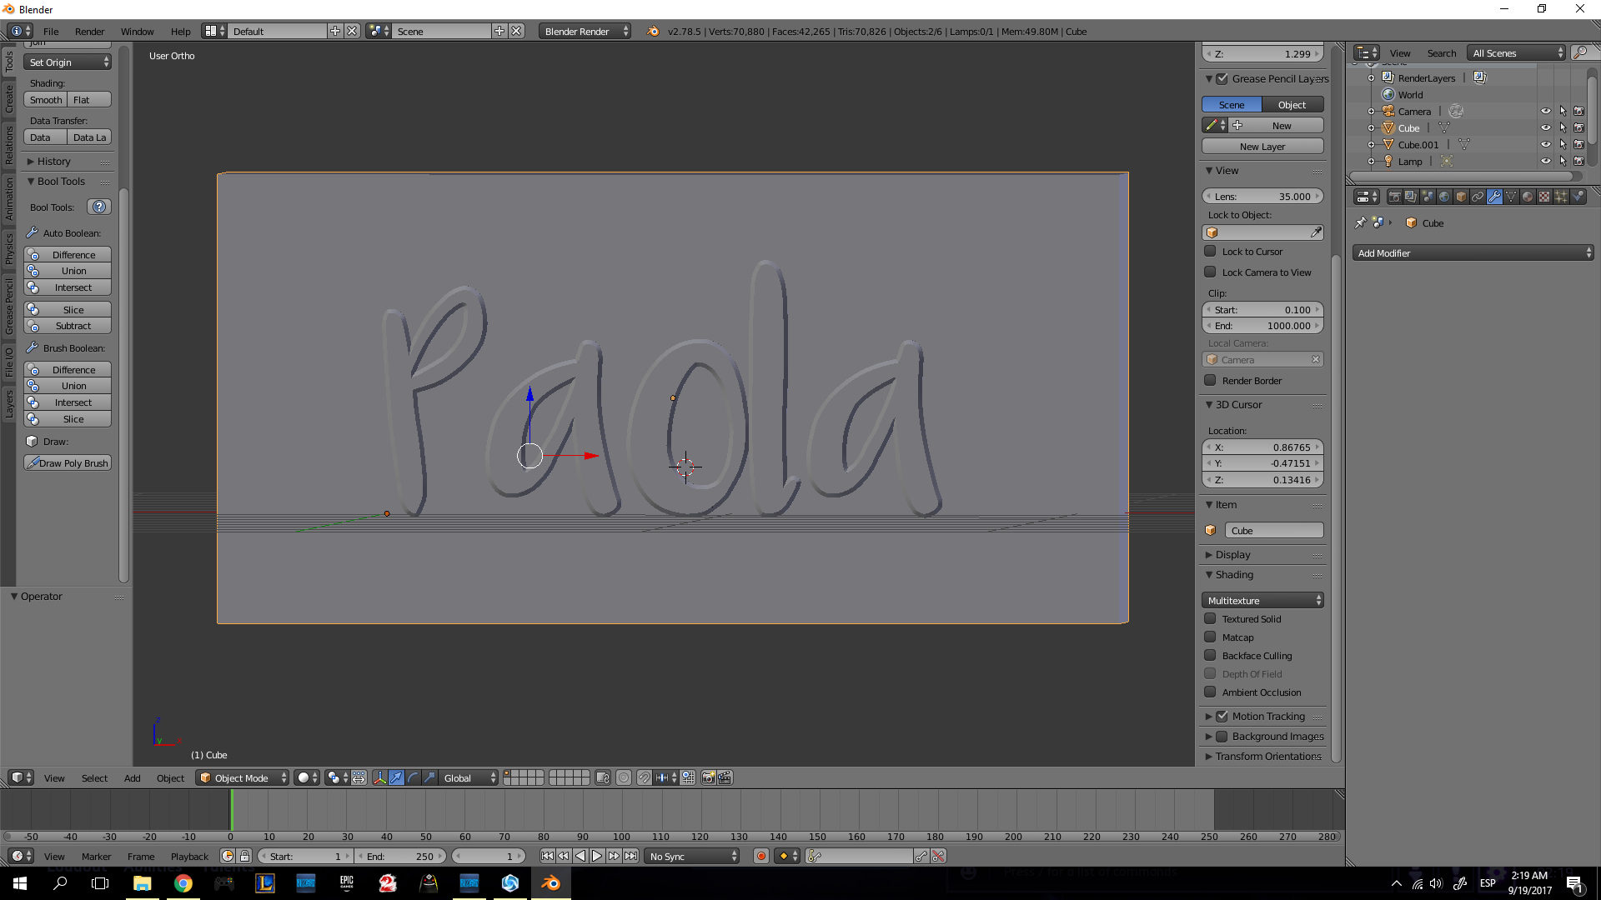Expand the Camera tree item in outliner

(1371, 111)
